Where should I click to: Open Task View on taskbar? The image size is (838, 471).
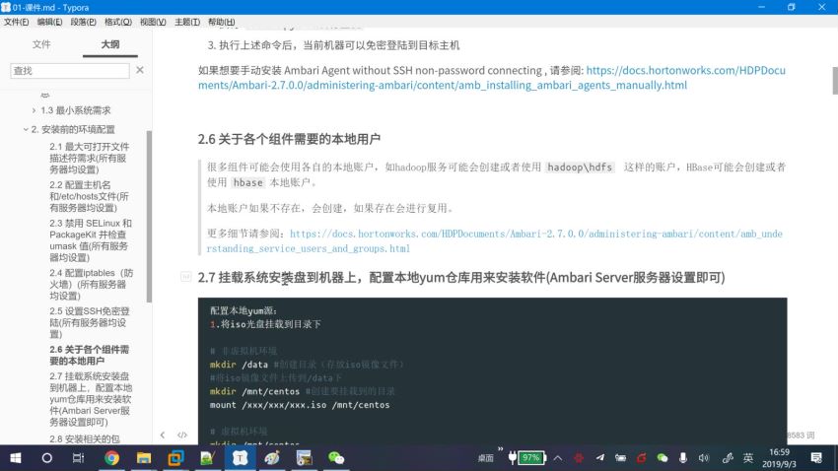tap(79, 458)
